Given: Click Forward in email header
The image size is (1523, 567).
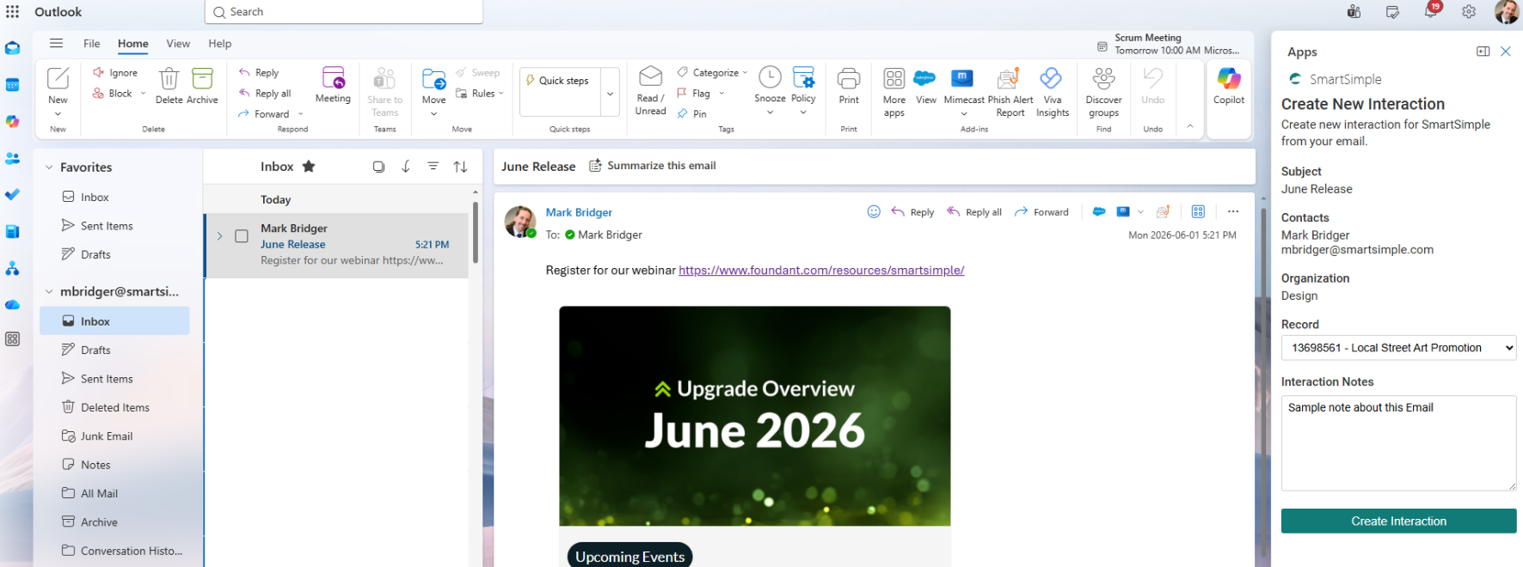Looking at the screenshot, I should 1041,212.
